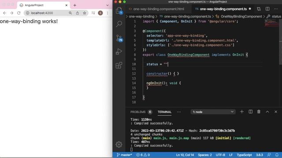Go back in the browser
The height and width of the screenshot is (158, 282).
5,13
